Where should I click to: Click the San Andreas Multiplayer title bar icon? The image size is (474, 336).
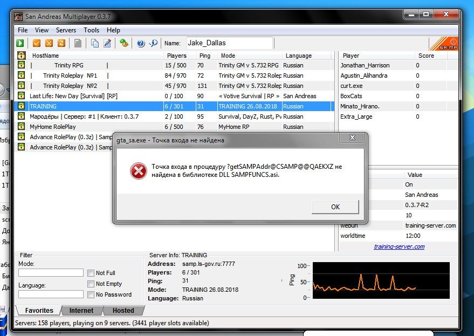click(18, 17)
